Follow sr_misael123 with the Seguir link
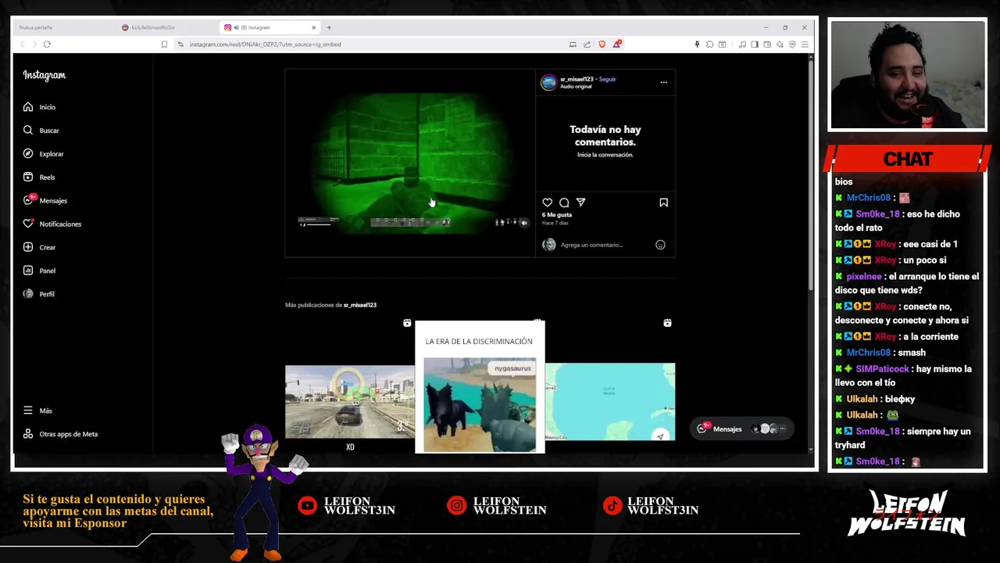1000x563 pixels. pyautogui.click(x=607, y=79)
